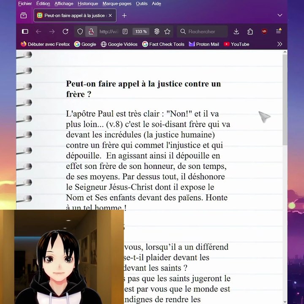Screen dimensions: 304x304
Task: Click the insecure connection padlock icon
Action: click(91, 31)
